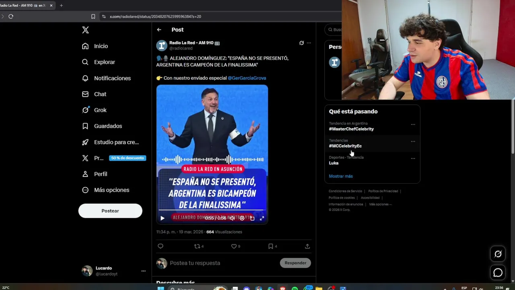Play the video in the post
This screenshot has width=515, height=290.
tap(163, 218)
